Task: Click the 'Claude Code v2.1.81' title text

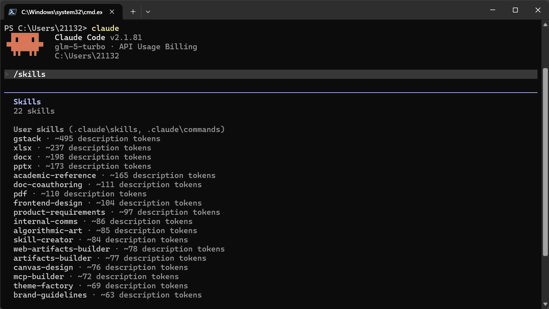Action: pos(99,37)
